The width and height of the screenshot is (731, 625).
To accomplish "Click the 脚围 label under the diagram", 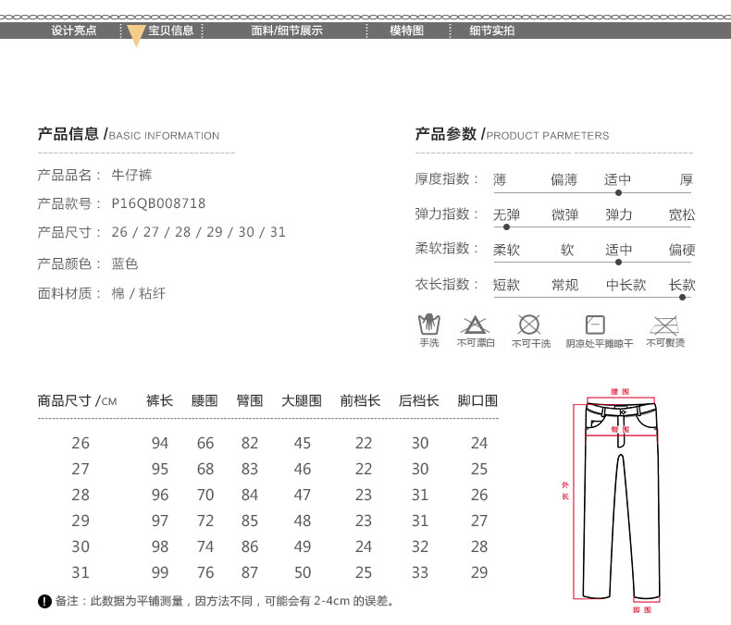I will coord(642,609).
